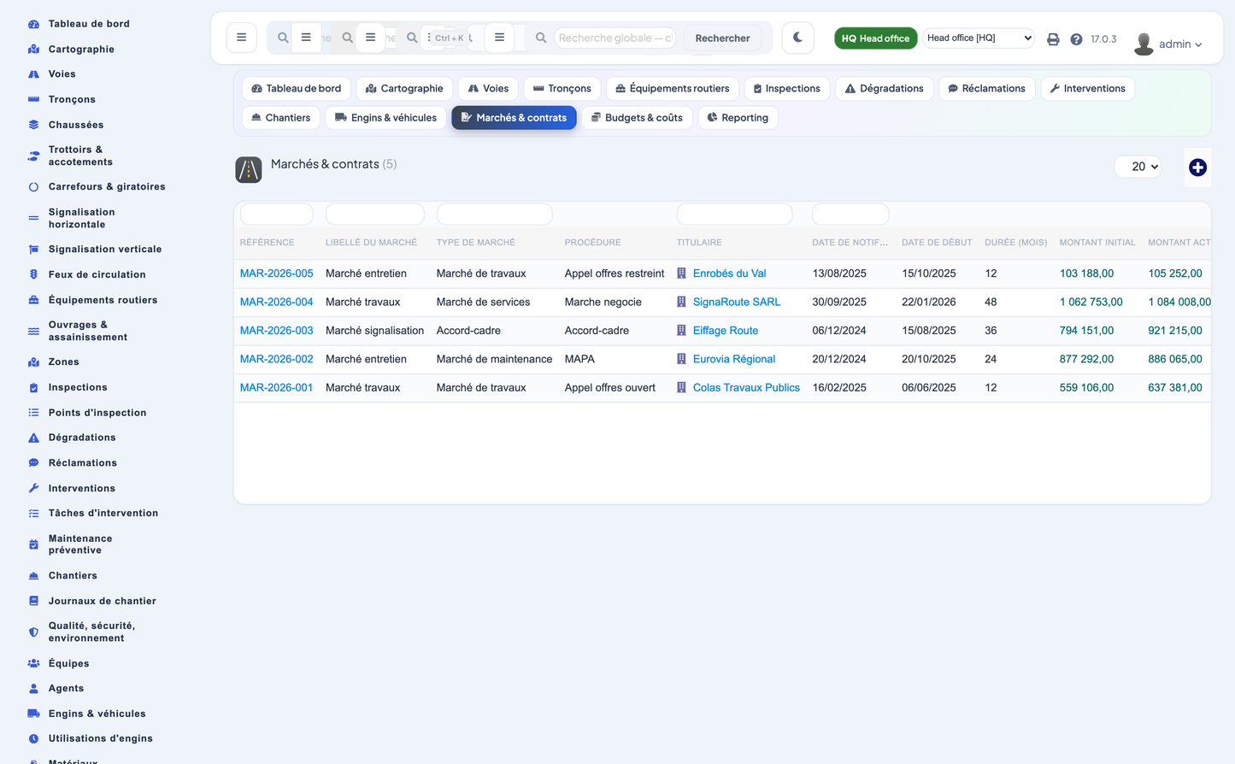Open Trottoirs & accotements in the sidebar

click(x=80, y=156)
